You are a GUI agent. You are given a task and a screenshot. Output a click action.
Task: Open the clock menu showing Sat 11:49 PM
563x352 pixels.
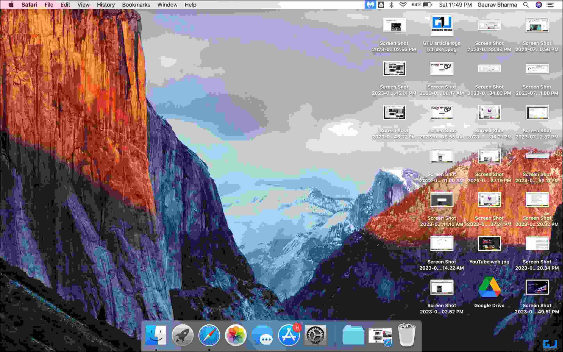(x=456, y=5)
